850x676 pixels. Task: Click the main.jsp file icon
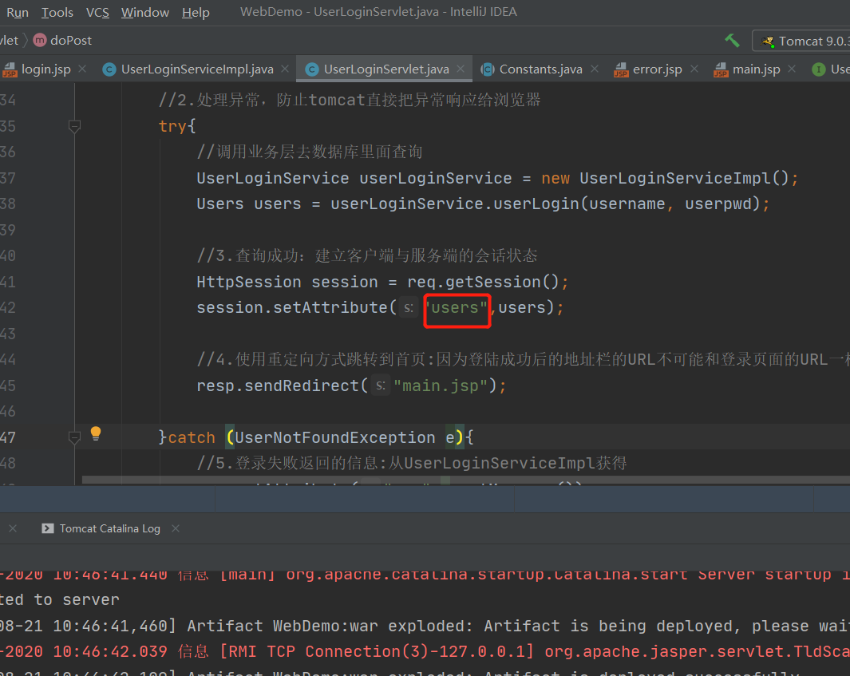coord(721,70)
